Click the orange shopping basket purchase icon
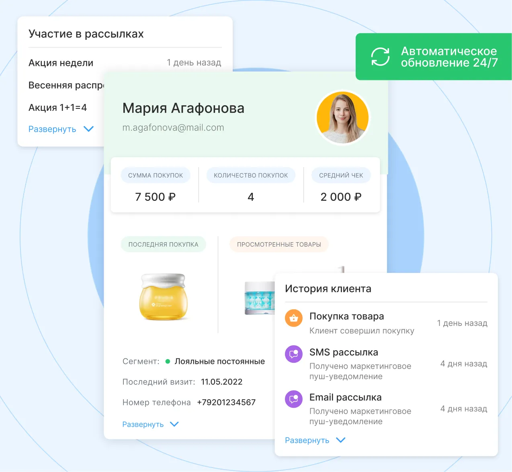The height and width of the screenshot is (472, 512). [294, 318]
